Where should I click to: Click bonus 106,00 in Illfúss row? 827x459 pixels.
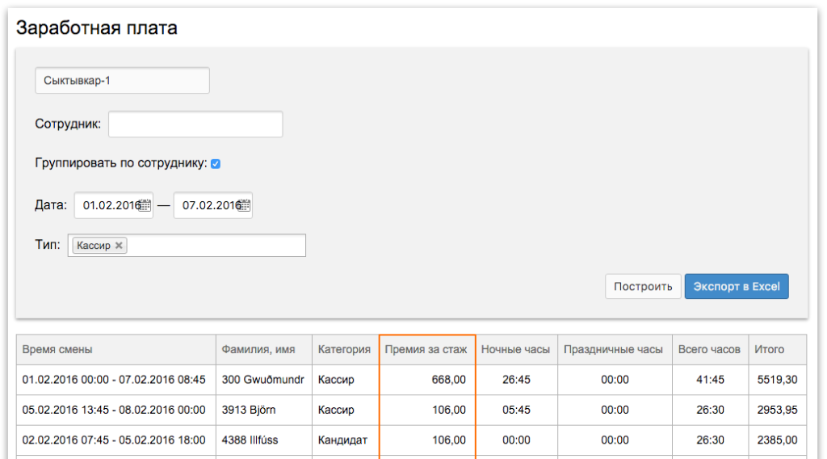[449, 440]
